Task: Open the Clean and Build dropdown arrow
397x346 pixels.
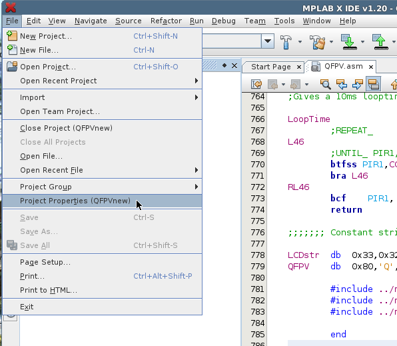Action: point(331,41)
